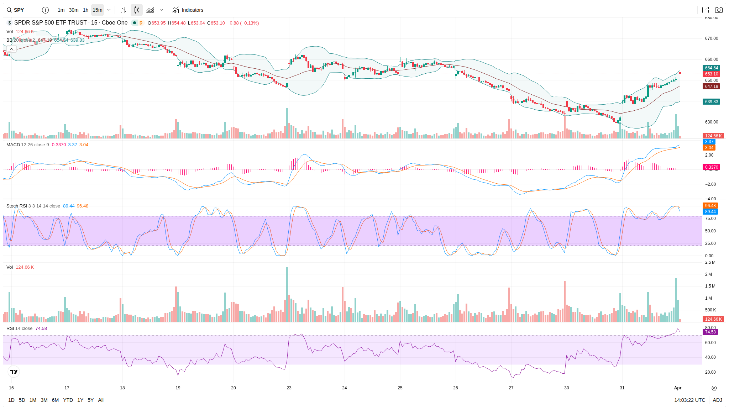
Task: Expand the chart style dropdown arrow
Action: pos(161,10)
